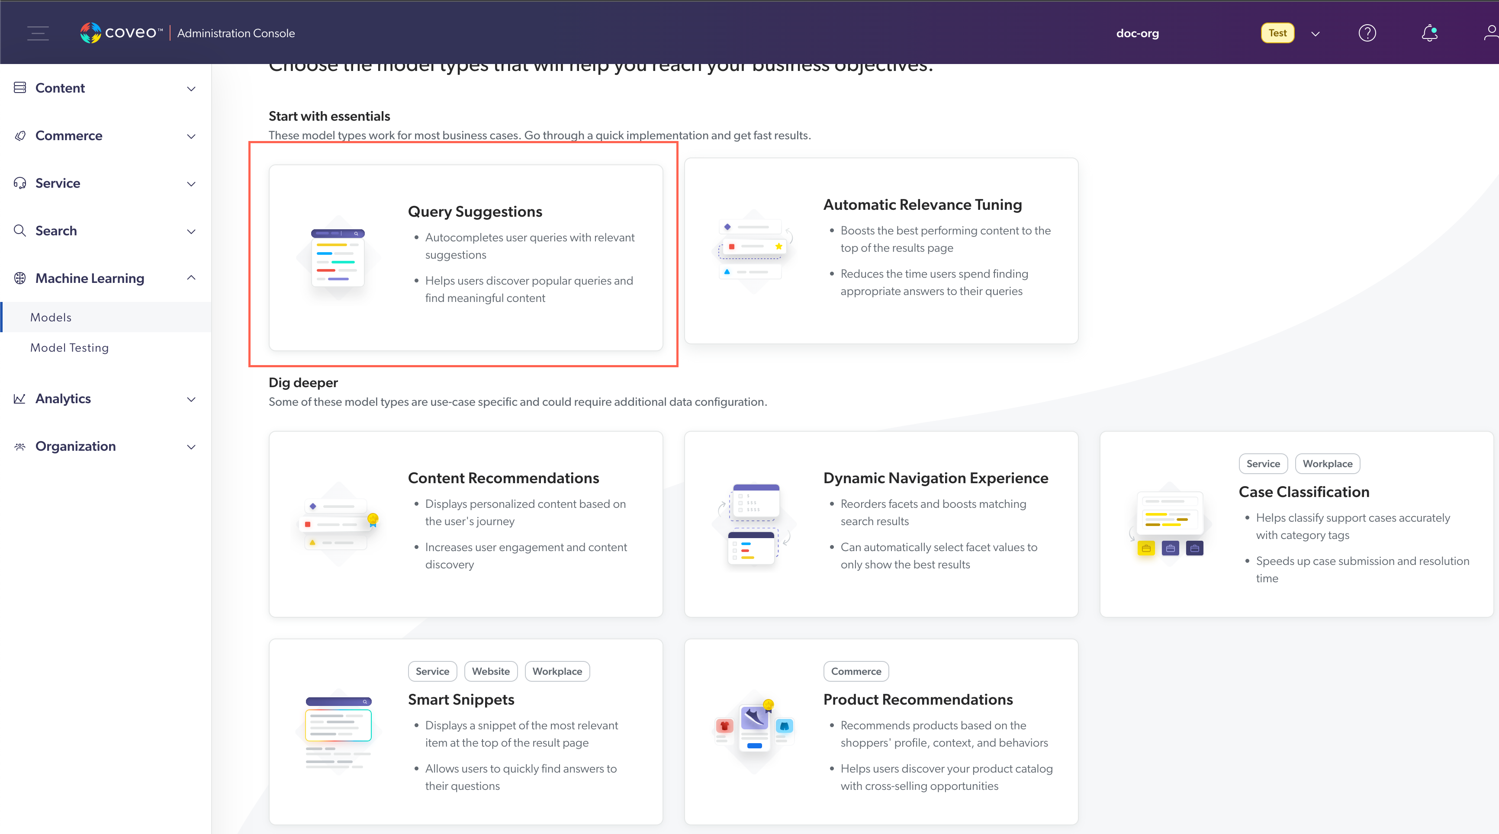Image resolution: width=1499 pixels, height=834 pixels.
Task: Open the organization dropdown arrow beside Test
Action: point(1315,34)
